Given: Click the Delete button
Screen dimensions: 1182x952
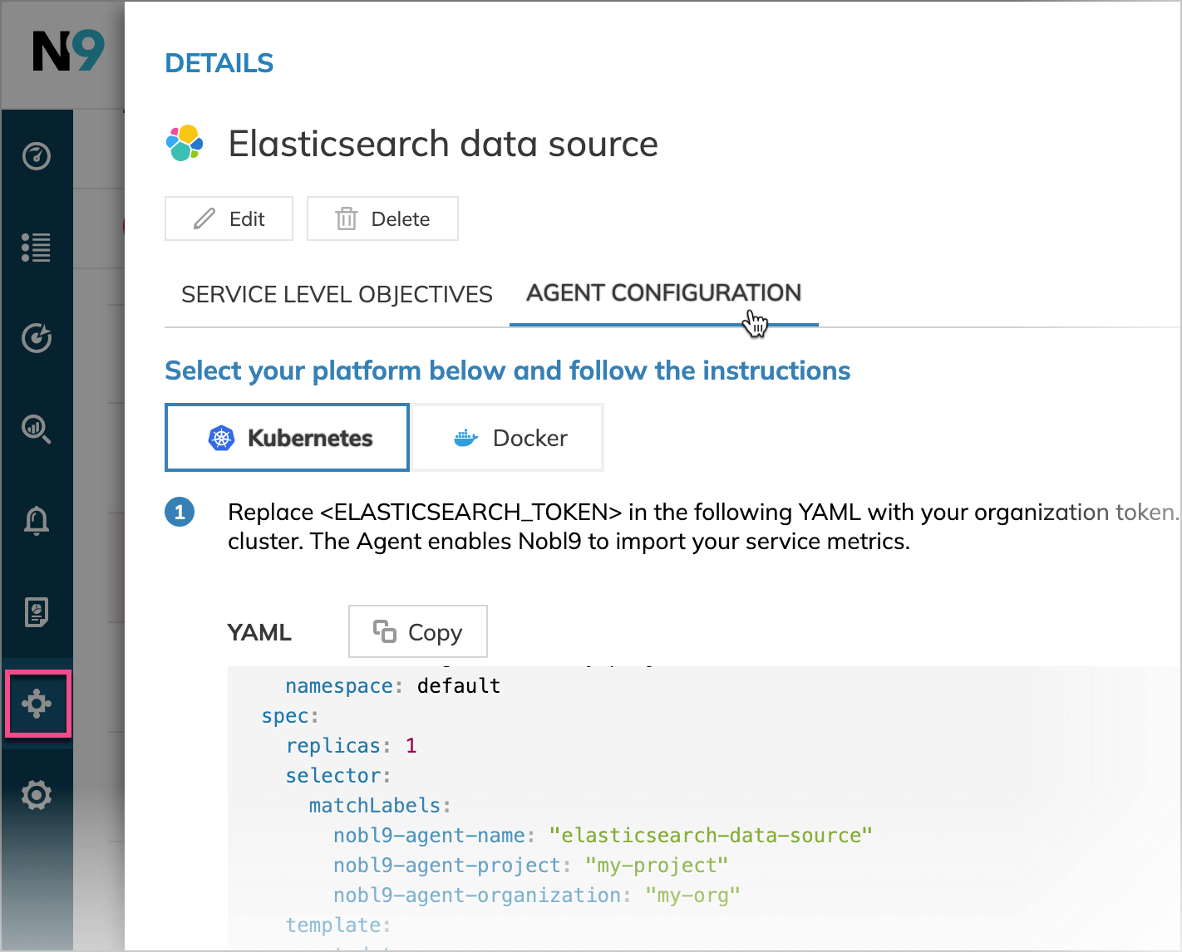Looking at the screenshot, I should coord(382,218).
